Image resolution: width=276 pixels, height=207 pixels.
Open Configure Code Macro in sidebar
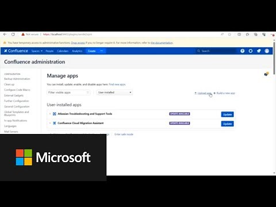click(x=17, y=90)
